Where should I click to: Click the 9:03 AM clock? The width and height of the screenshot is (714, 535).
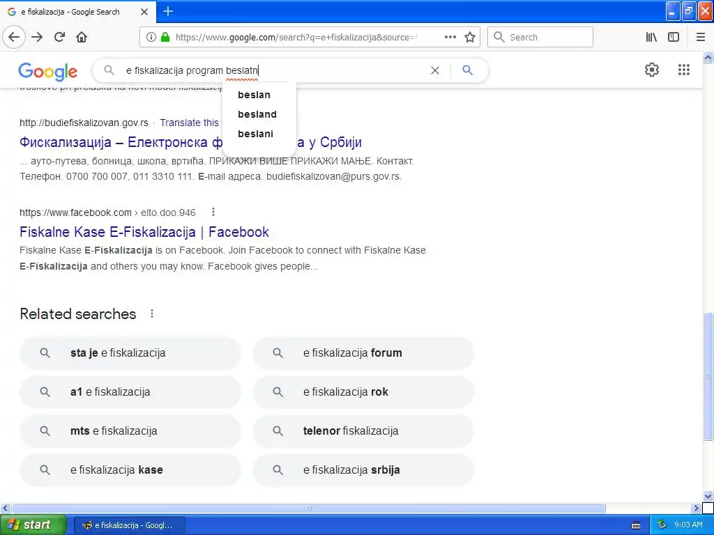coord(688,525)
